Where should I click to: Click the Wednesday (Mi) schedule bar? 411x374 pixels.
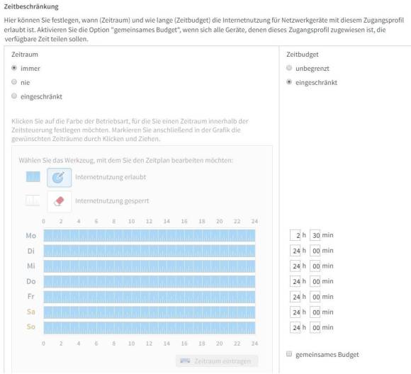tap(149, 266)
